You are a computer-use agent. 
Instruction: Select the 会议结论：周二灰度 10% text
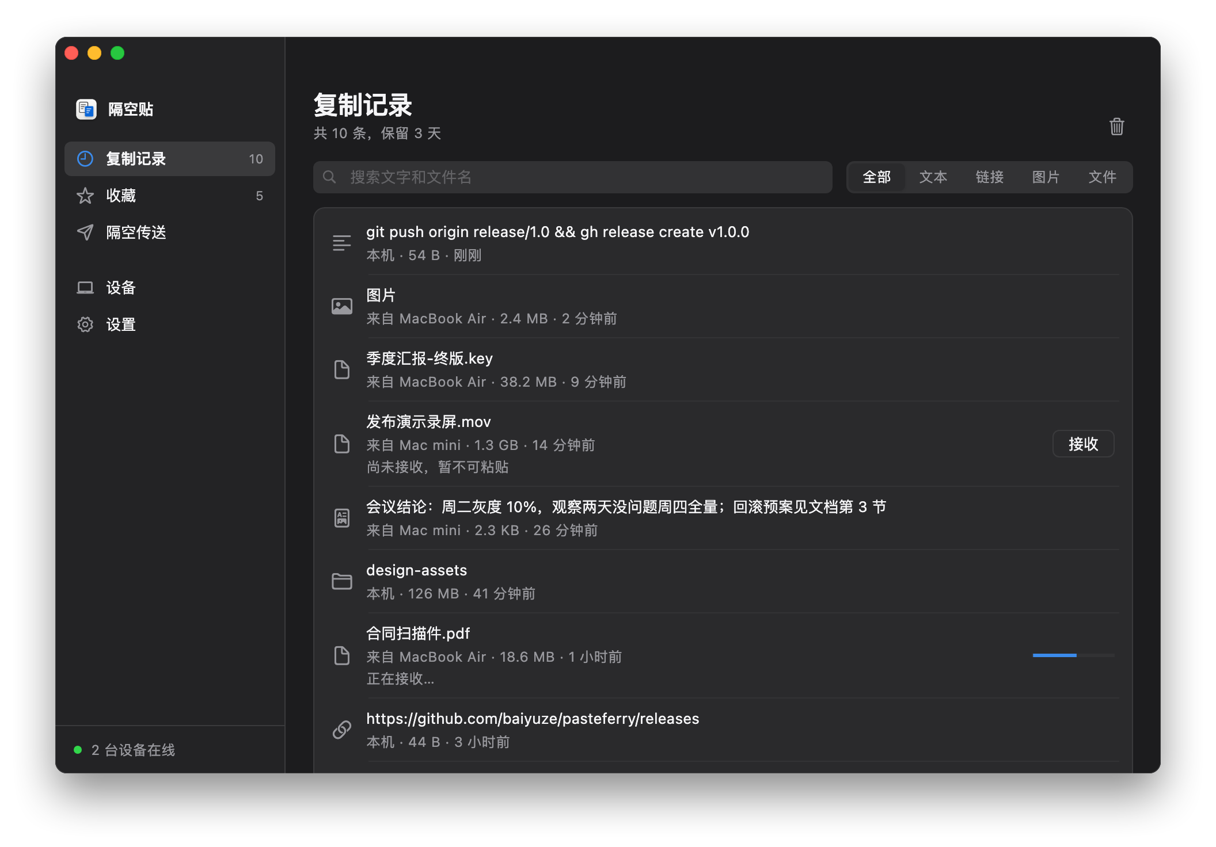click(x=626, y=507)
